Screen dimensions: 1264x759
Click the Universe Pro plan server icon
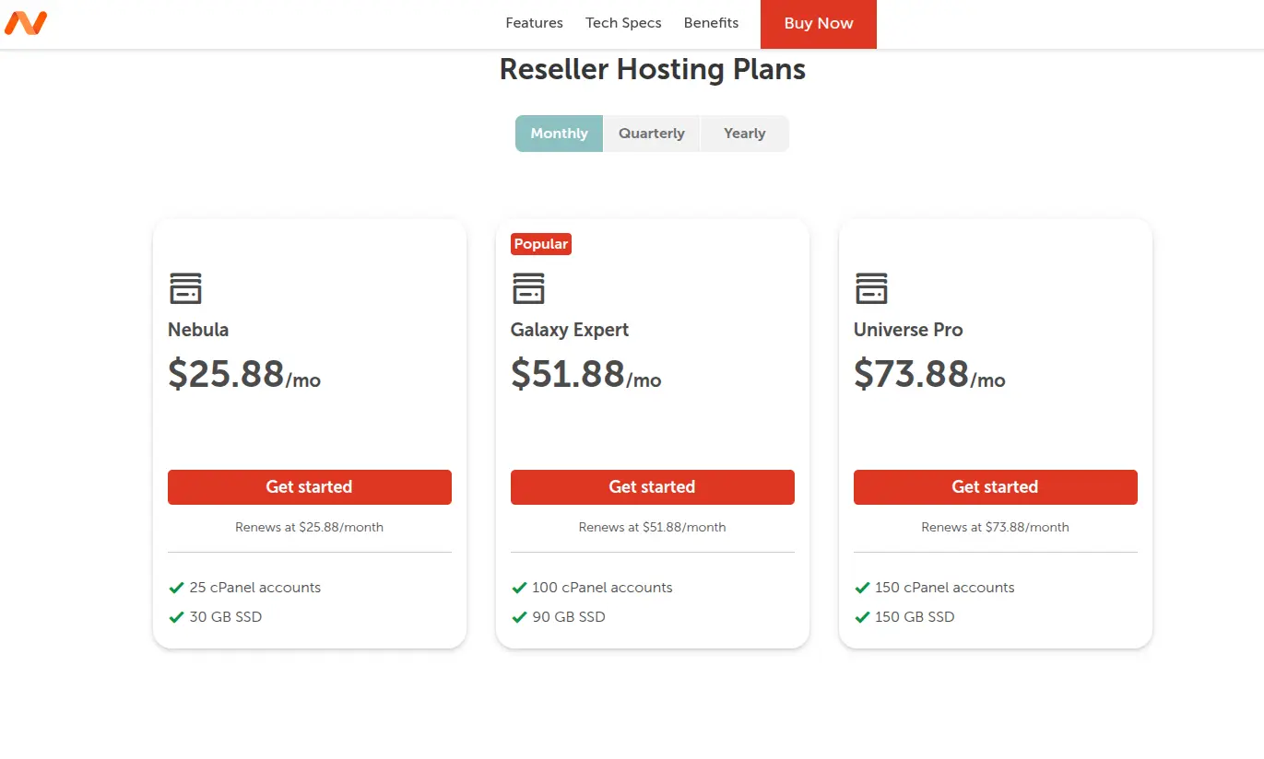click(x=871, y=288)
